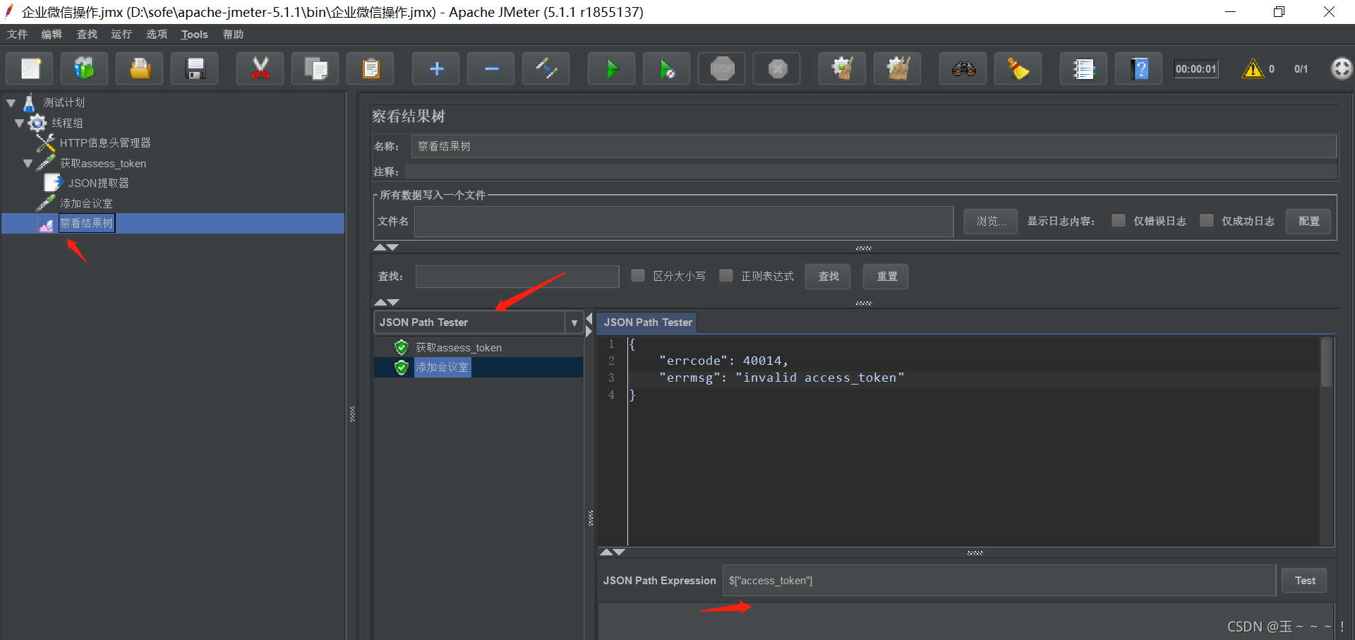This screenshot has width=1355, height=640.
Task: Click the 重置 button
Action: [x=886, y=276]
